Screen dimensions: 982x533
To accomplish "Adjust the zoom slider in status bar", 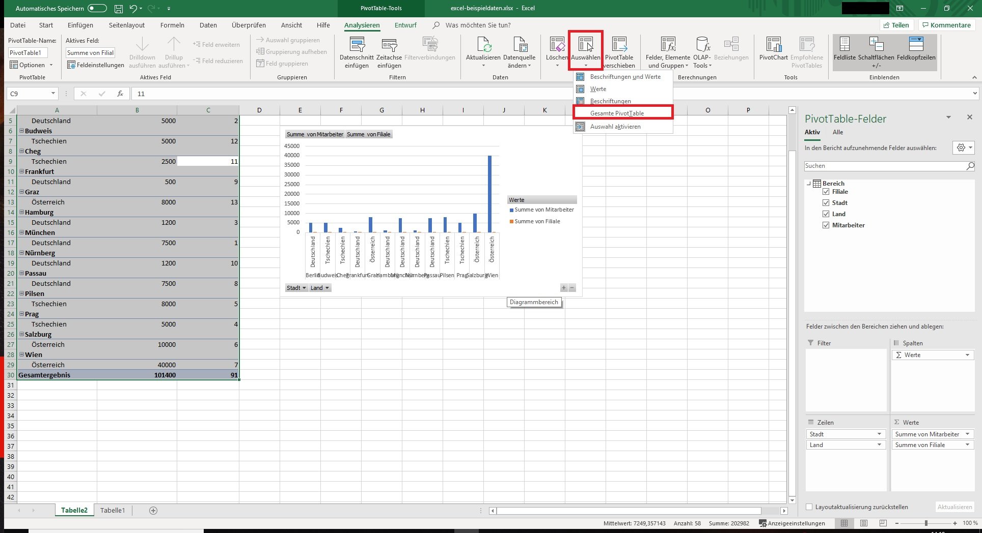I will point(925,523).
